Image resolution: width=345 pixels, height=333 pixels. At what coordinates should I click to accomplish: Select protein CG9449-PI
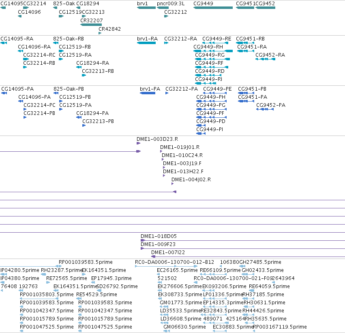[x=210, y=129]
